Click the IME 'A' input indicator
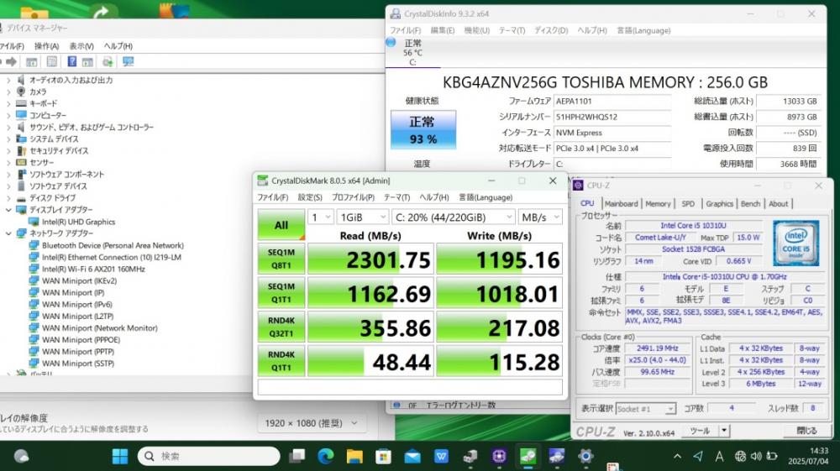The height and width of the screenshot is (471, 840). (x=720, y=456)
